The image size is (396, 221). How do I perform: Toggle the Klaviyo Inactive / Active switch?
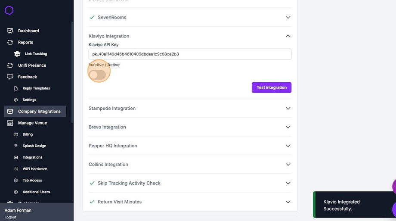pos(98,75)
